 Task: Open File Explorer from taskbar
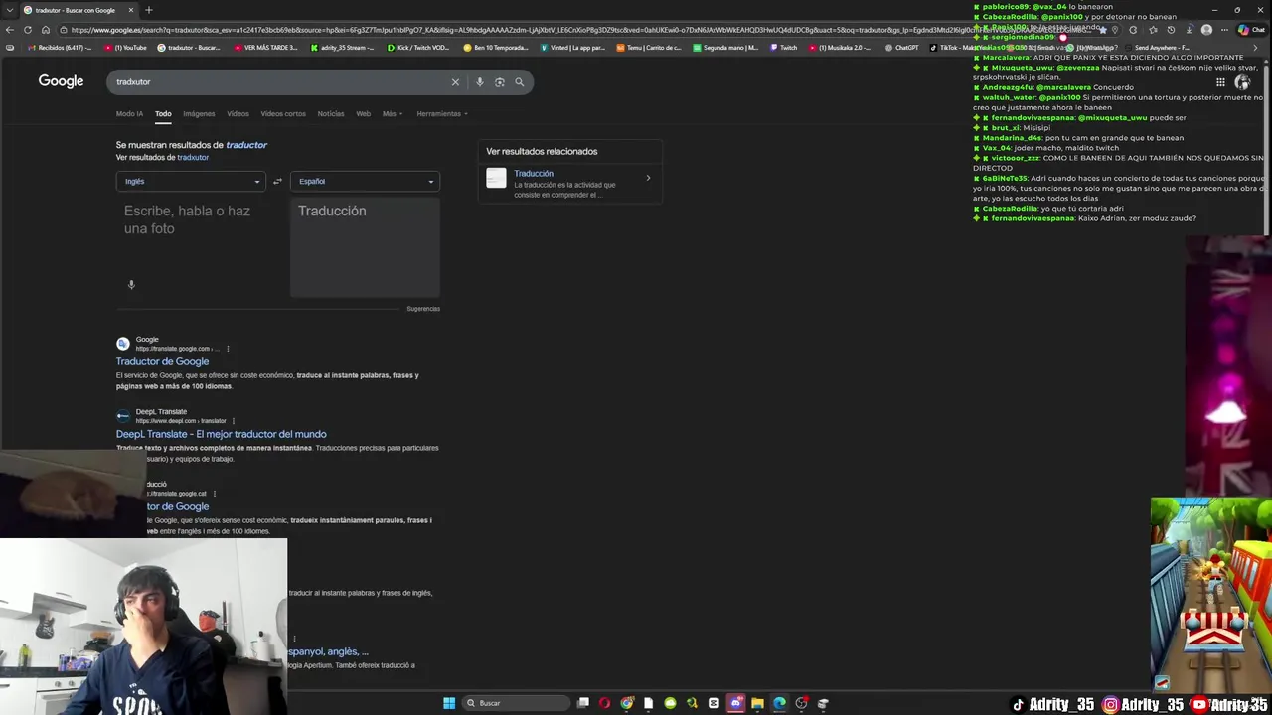tap(757, 703)
